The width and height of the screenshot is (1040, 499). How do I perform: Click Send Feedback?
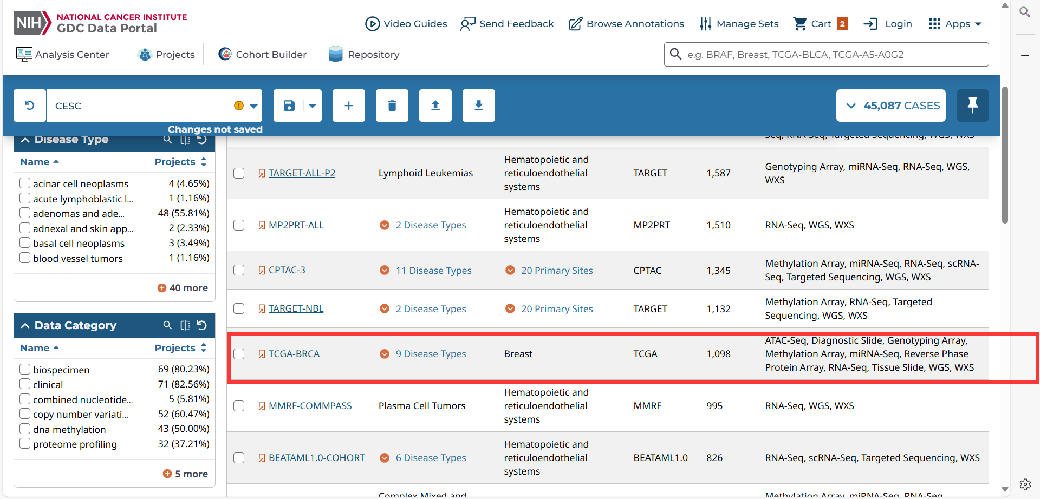[x=507, y=24]
